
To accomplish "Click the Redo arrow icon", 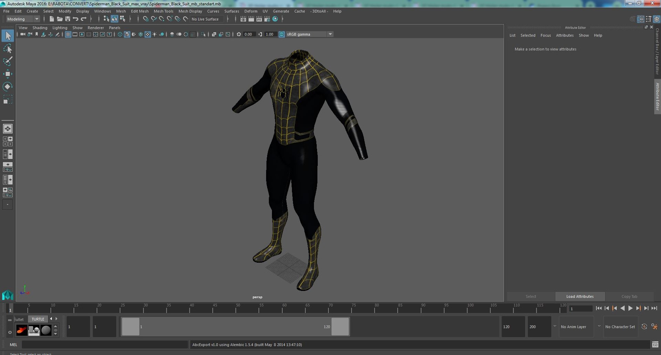I will 83,19.
